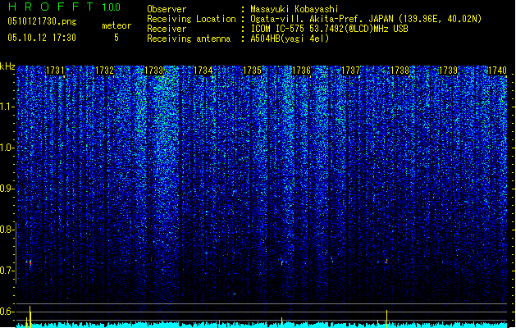Click the 1737 time marker
Screen dimensions: 516x328
pos(351,71)
